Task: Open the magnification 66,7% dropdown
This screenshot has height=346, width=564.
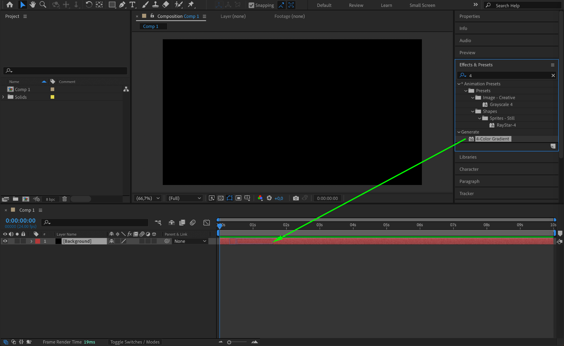Action: click(148, 198)
